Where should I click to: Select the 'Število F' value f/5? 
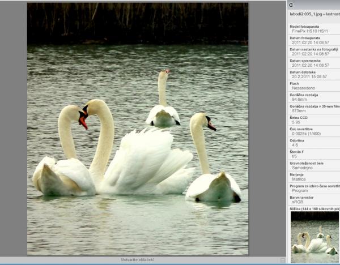pos(295,156)
